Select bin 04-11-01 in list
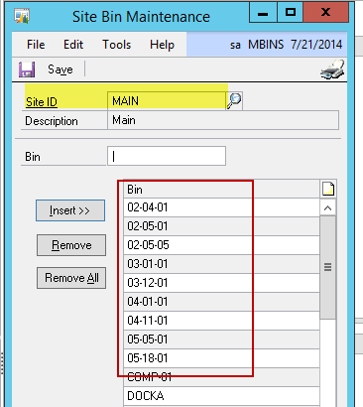The image size is (363, 407). pos(222,321)
